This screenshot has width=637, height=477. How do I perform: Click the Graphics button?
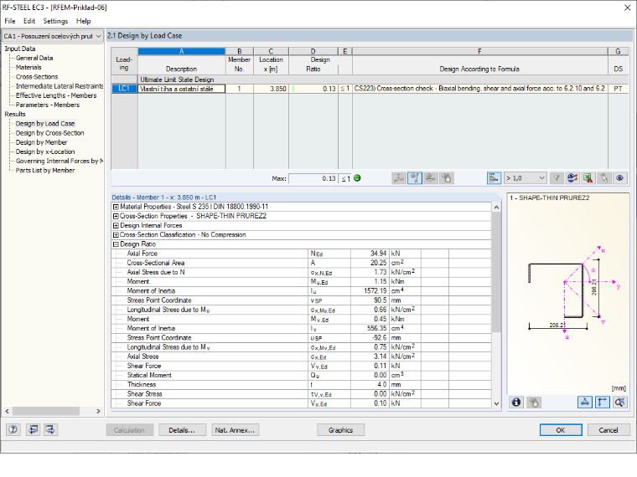[340, 430]
